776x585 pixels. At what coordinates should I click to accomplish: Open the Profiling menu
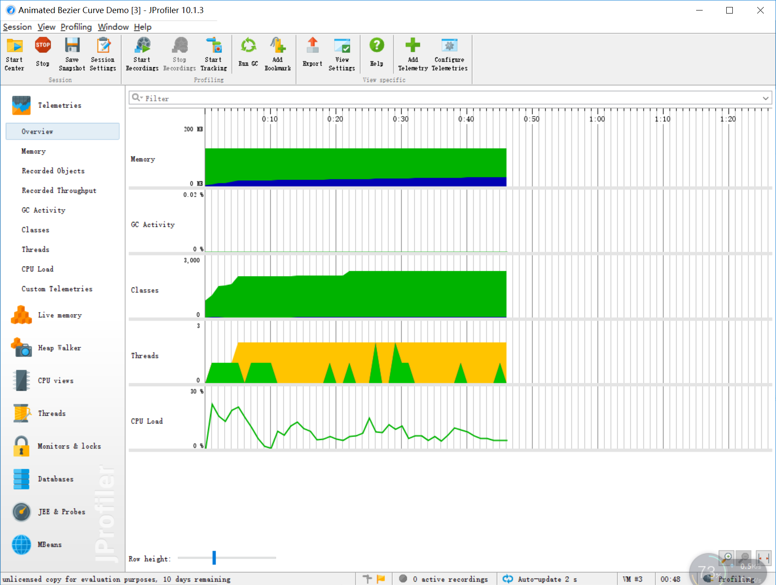point(76,27)
